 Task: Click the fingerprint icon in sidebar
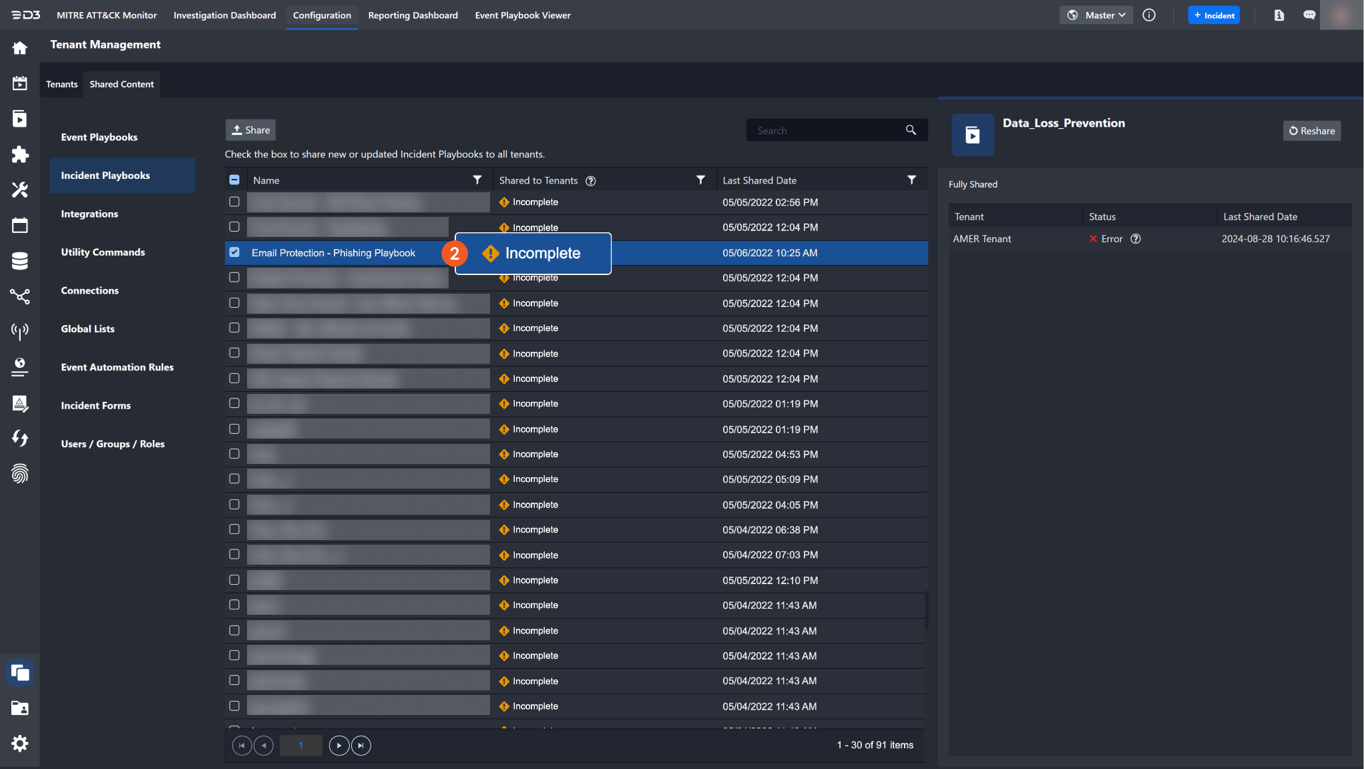coord(19,473)
